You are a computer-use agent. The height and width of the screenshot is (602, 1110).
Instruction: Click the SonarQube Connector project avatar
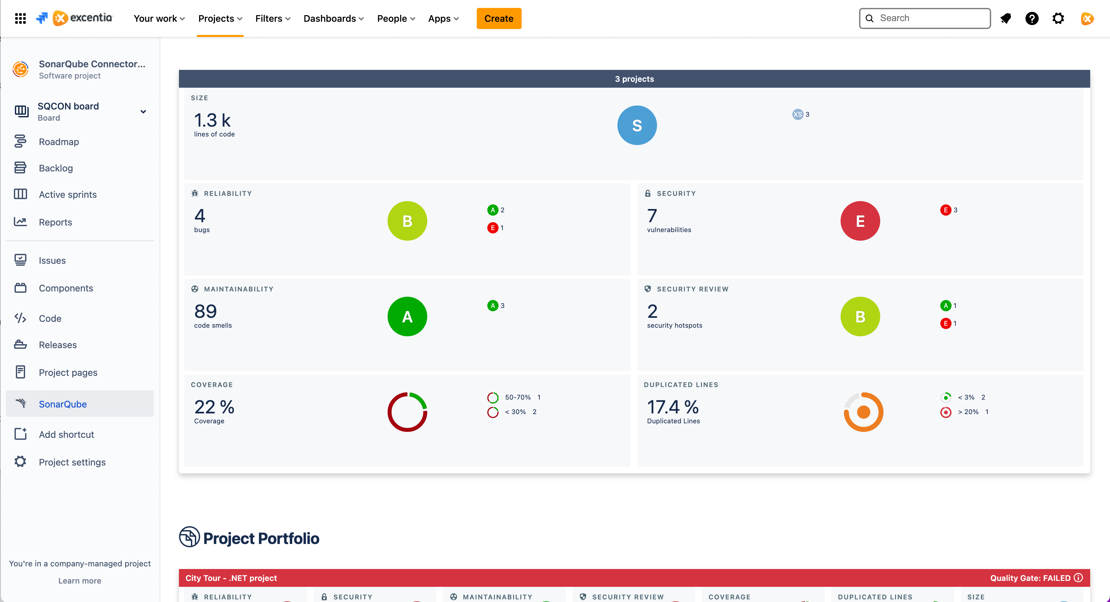coord(20,69)
